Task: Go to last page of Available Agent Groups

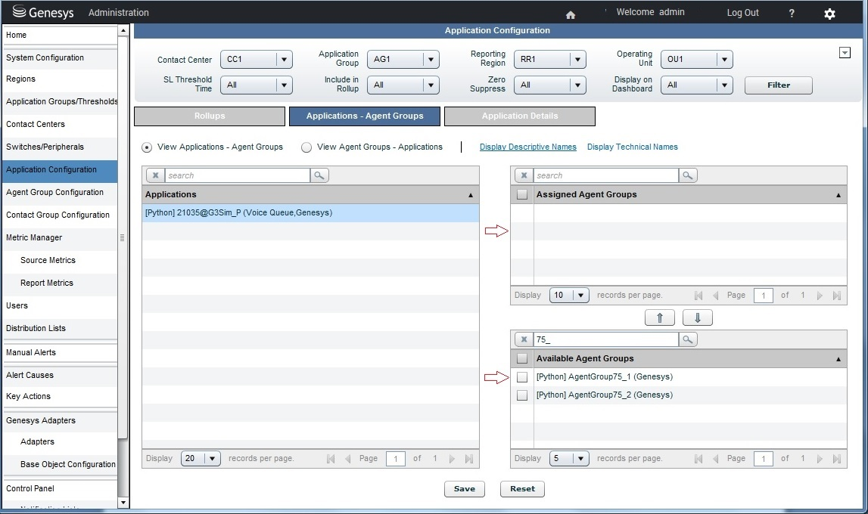Action: [836, 459]
